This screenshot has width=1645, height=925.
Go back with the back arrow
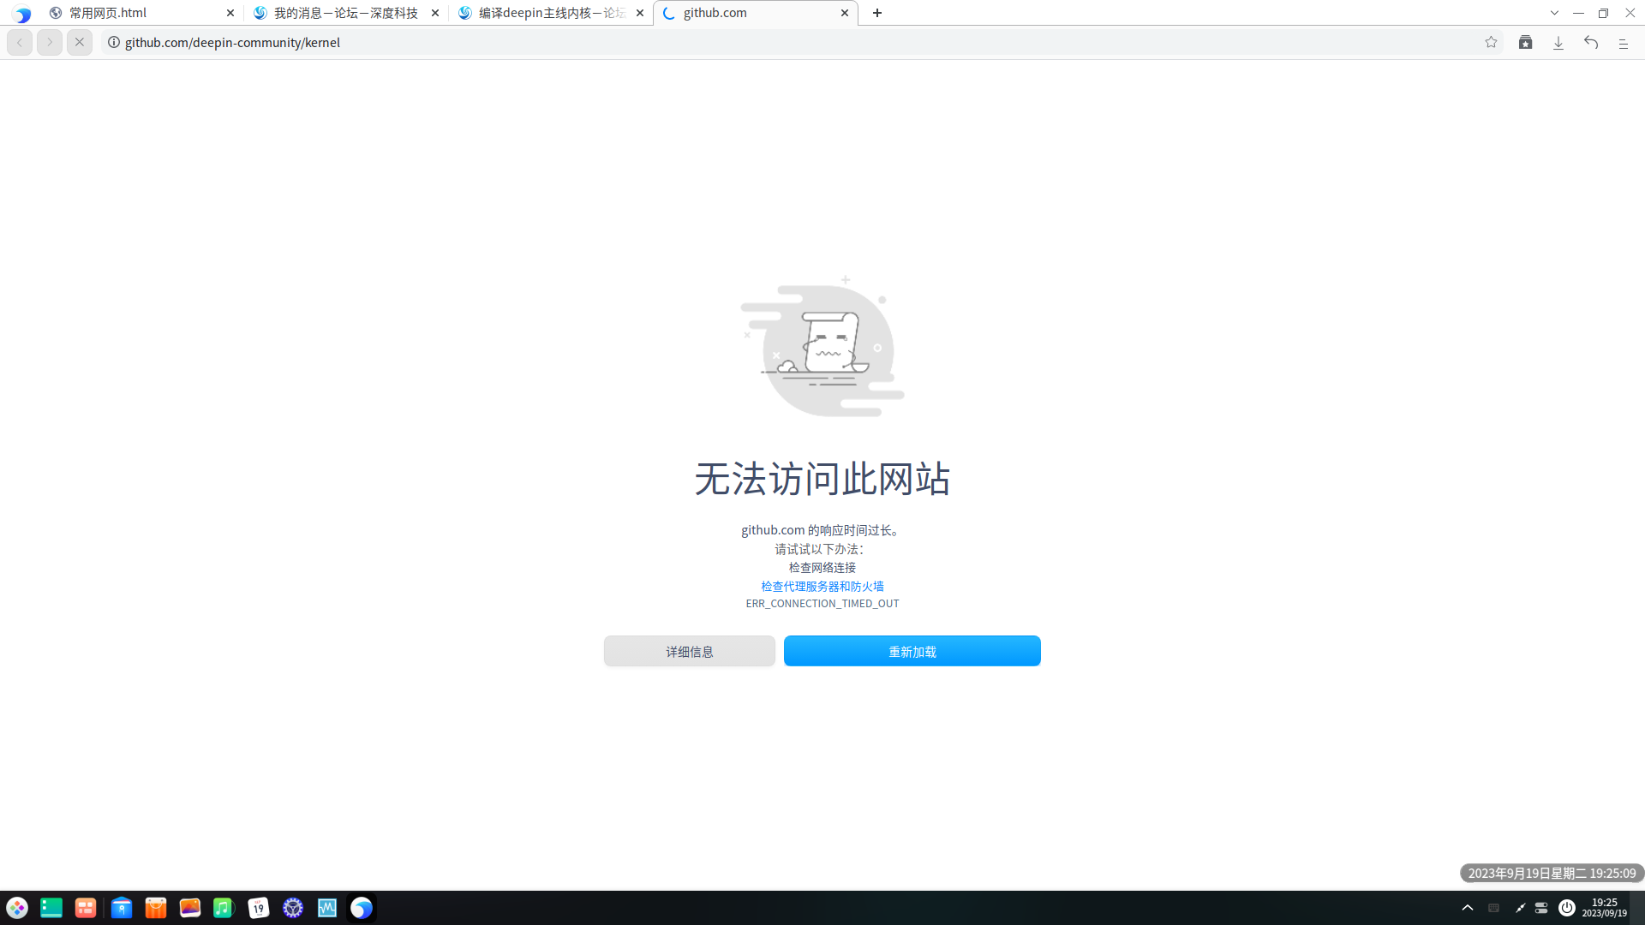pyautogui.click(x=20, y=42)
